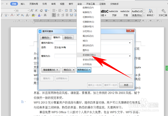Decrease font size with the A- icon
This screenshot has height=116, width=168.
coord(36,10)
